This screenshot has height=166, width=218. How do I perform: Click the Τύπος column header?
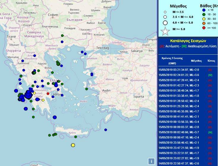(x=211, y=61)
